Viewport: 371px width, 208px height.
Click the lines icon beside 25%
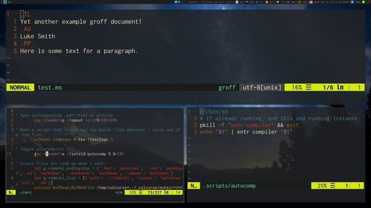click(333, 185)
